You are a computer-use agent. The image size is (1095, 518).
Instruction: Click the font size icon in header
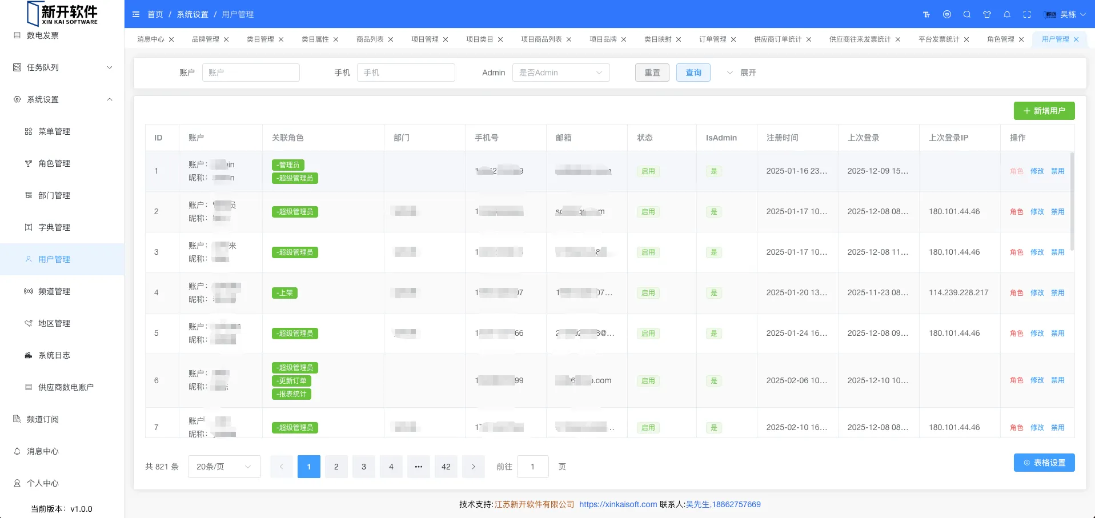coord(926,14)
